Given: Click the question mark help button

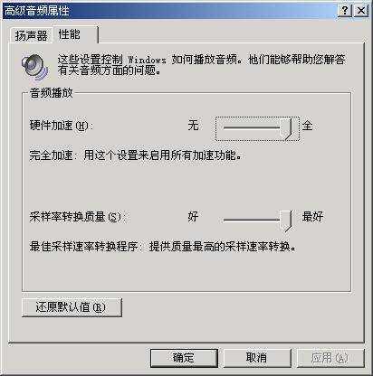Looking at the screenshot, I should tap(344, 11).
